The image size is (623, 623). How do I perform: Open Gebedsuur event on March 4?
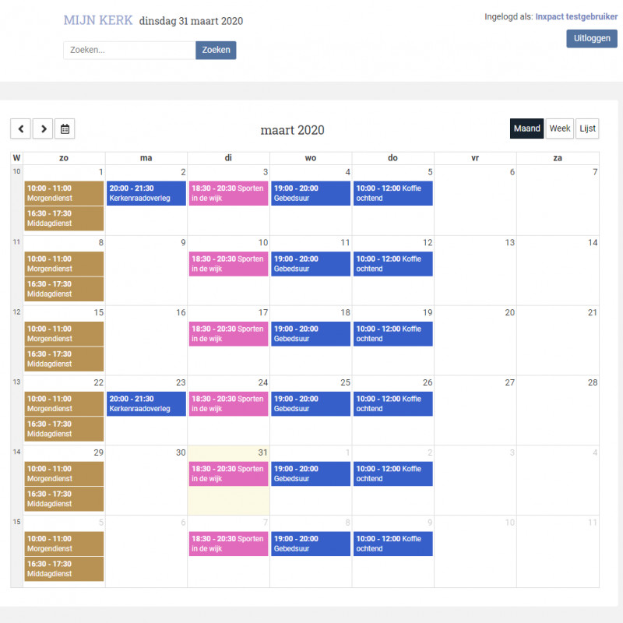click(x=311, y=193)
